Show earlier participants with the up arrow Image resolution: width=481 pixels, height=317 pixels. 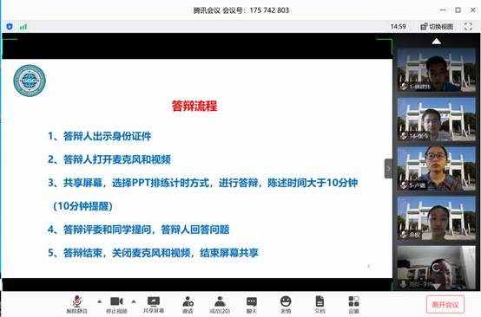click(x=436, y=42)
